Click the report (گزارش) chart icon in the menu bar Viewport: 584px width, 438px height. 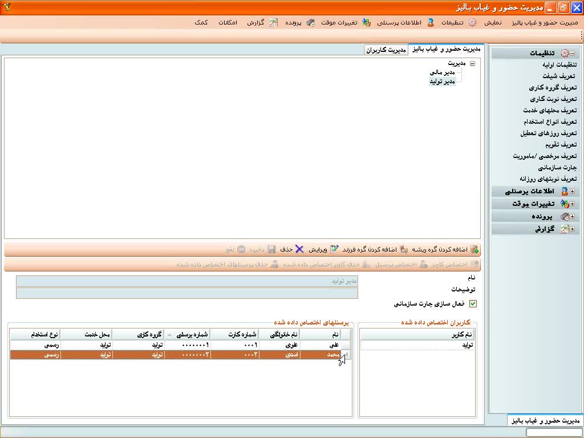coord(274,23)
